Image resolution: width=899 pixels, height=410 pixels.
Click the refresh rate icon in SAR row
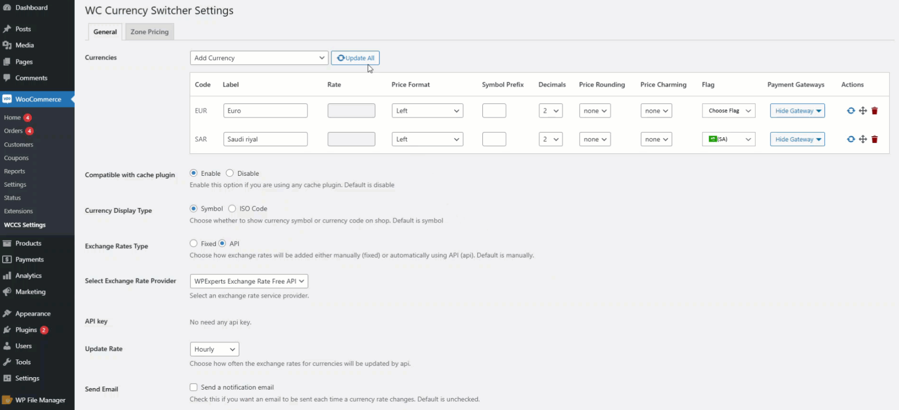851,139
